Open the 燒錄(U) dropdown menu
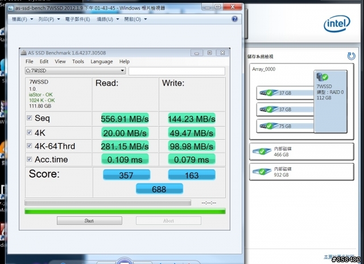 107,19
